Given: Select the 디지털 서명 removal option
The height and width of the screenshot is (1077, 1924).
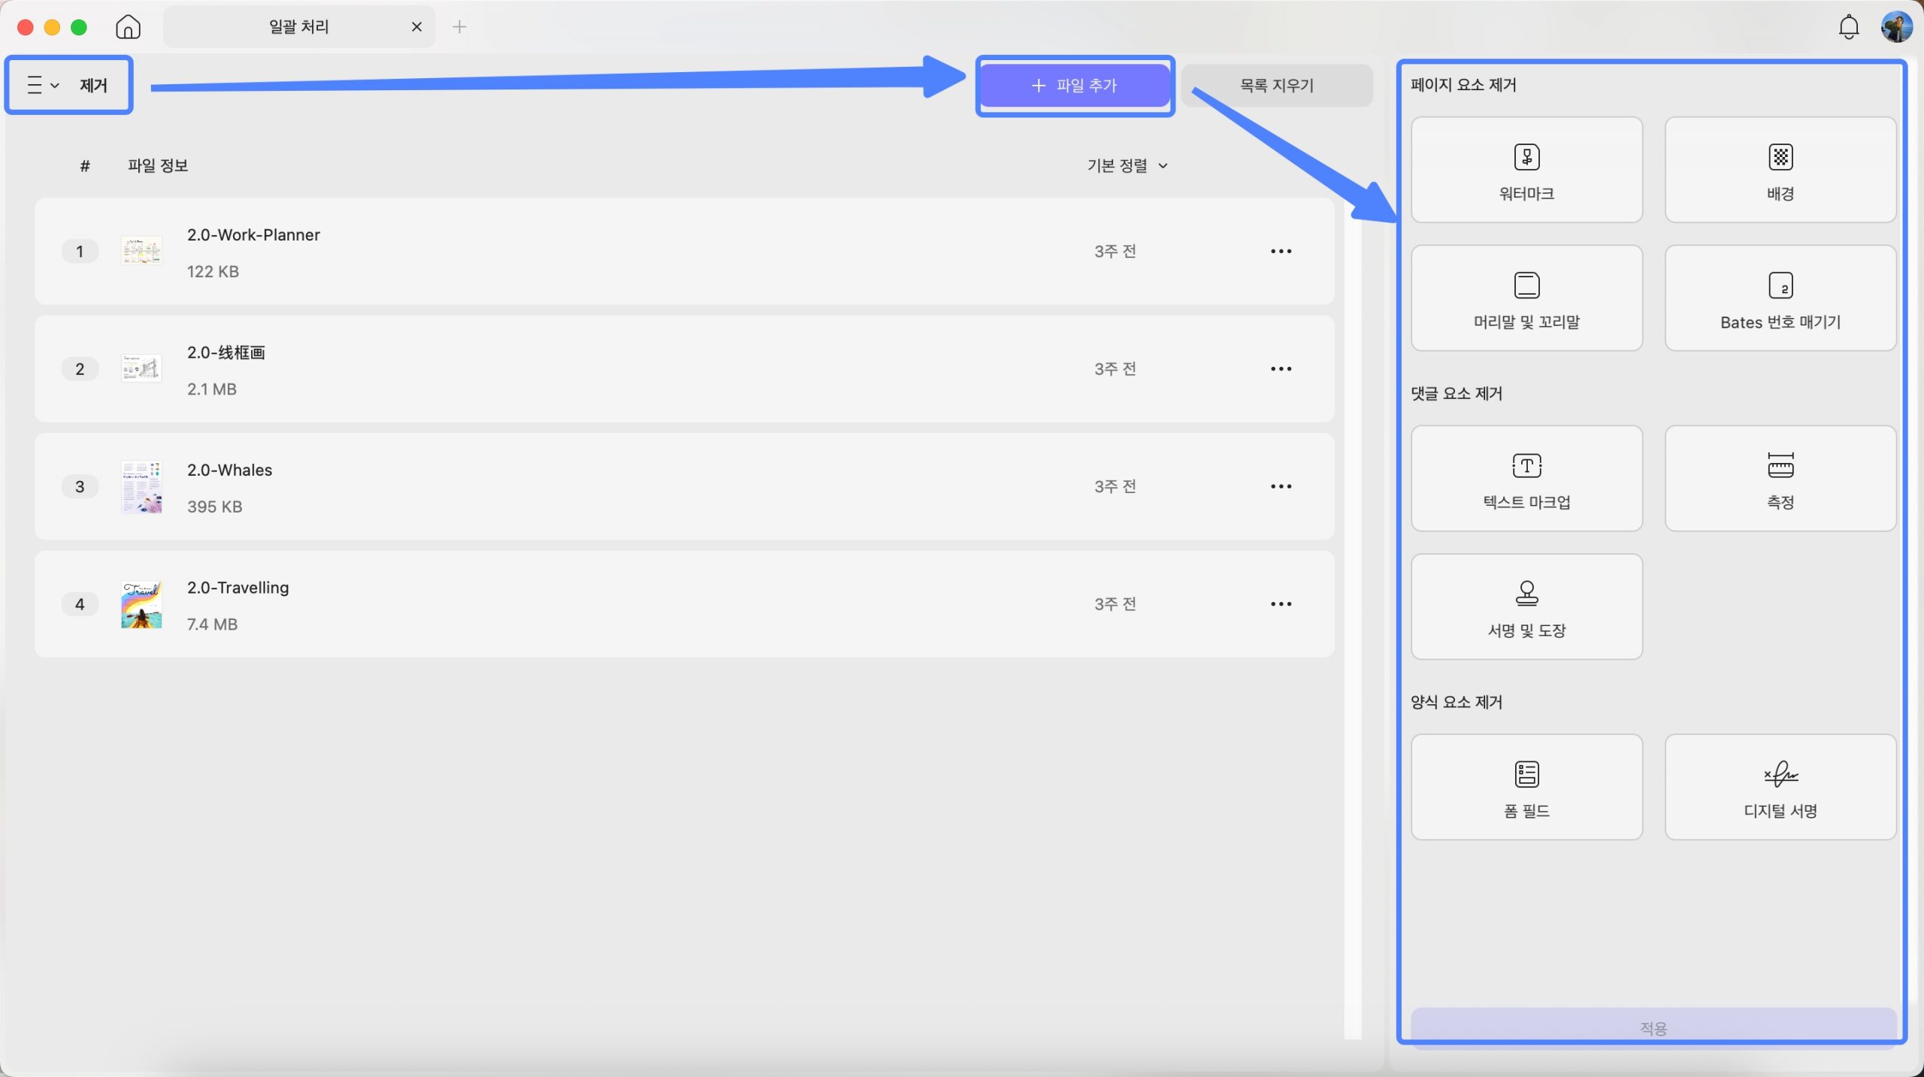Looking at the screenshot, I should 1780,788.
